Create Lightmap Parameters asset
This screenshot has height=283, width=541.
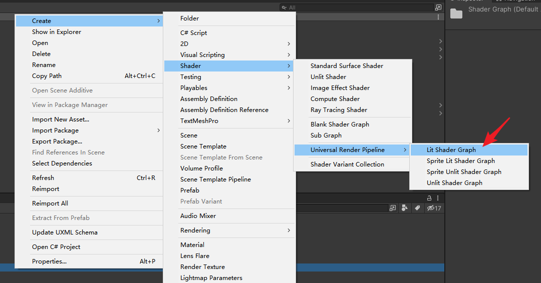pos(229,278)
